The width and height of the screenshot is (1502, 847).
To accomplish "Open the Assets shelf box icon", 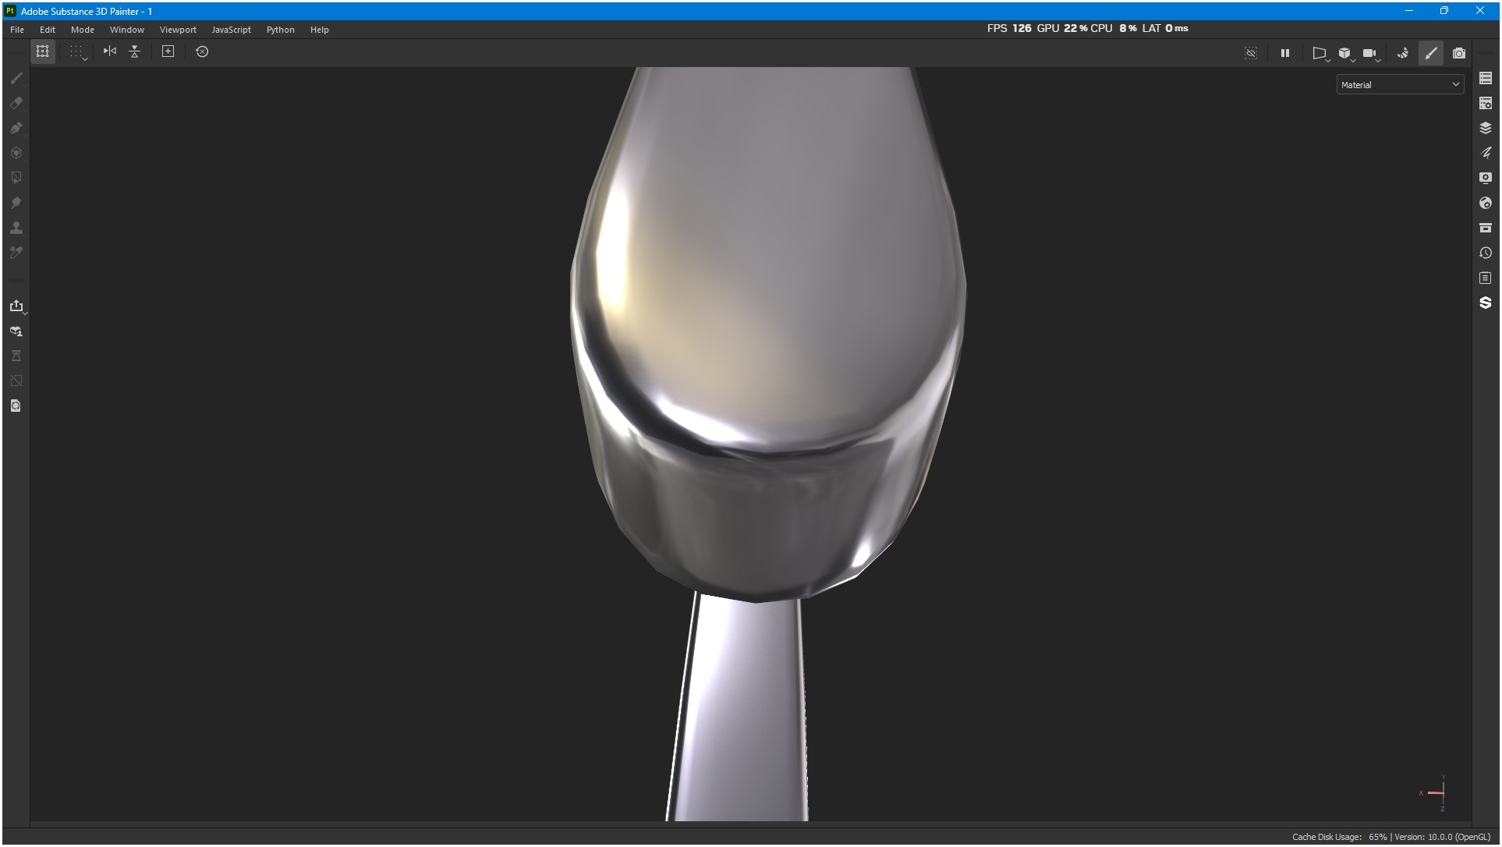I will 1485,228.
